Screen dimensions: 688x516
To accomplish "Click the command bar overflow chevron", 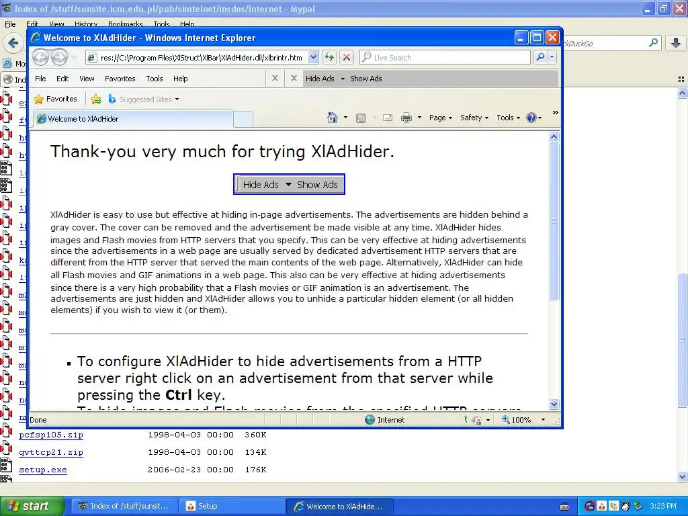I will [555, 113].
